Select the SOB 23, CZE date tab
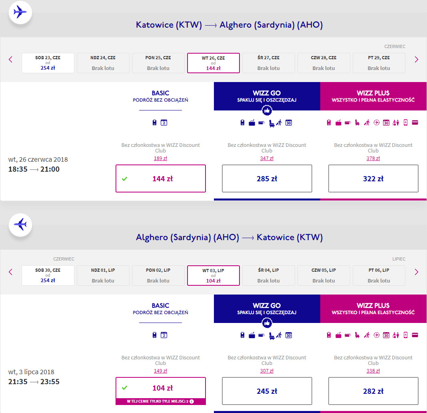This screenshot has width=427, height=413. pos(48,63)
